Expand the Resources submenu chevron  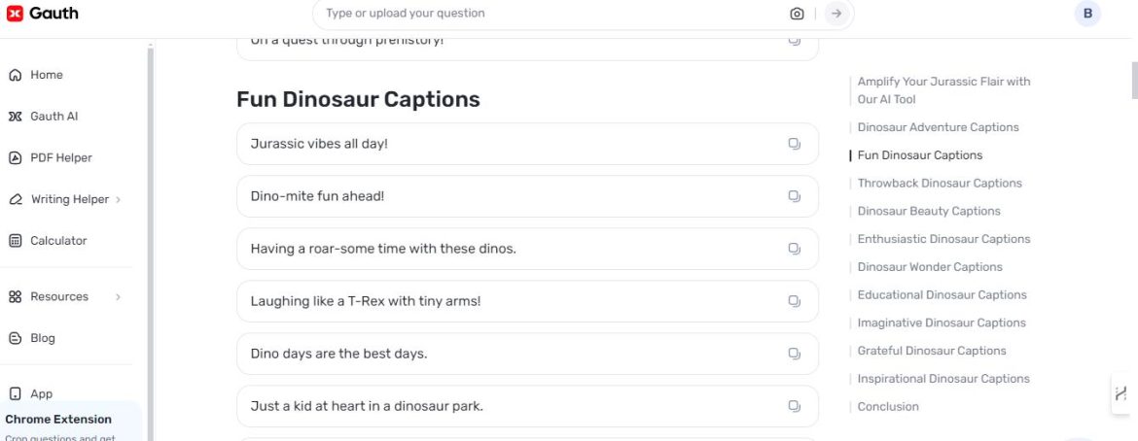[x=119, y=297]
